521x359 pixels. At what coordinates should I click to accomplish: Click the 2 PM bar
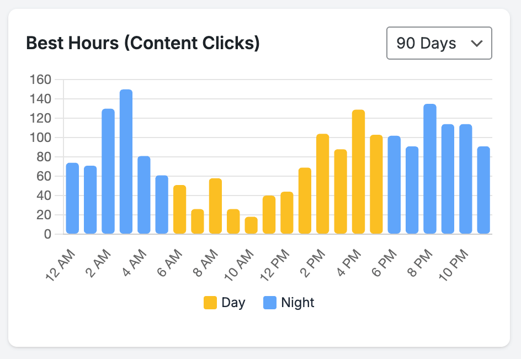point(321,182)
